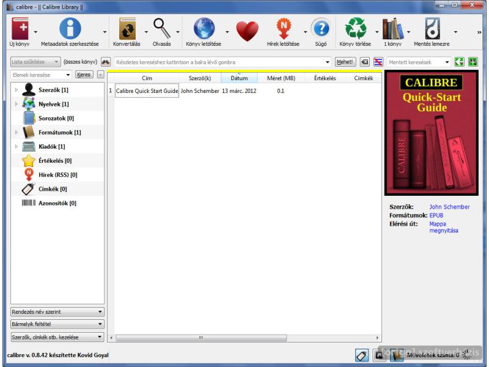Select the Sorozatok [0] category

pyautogui.click(x=57, y=118)
